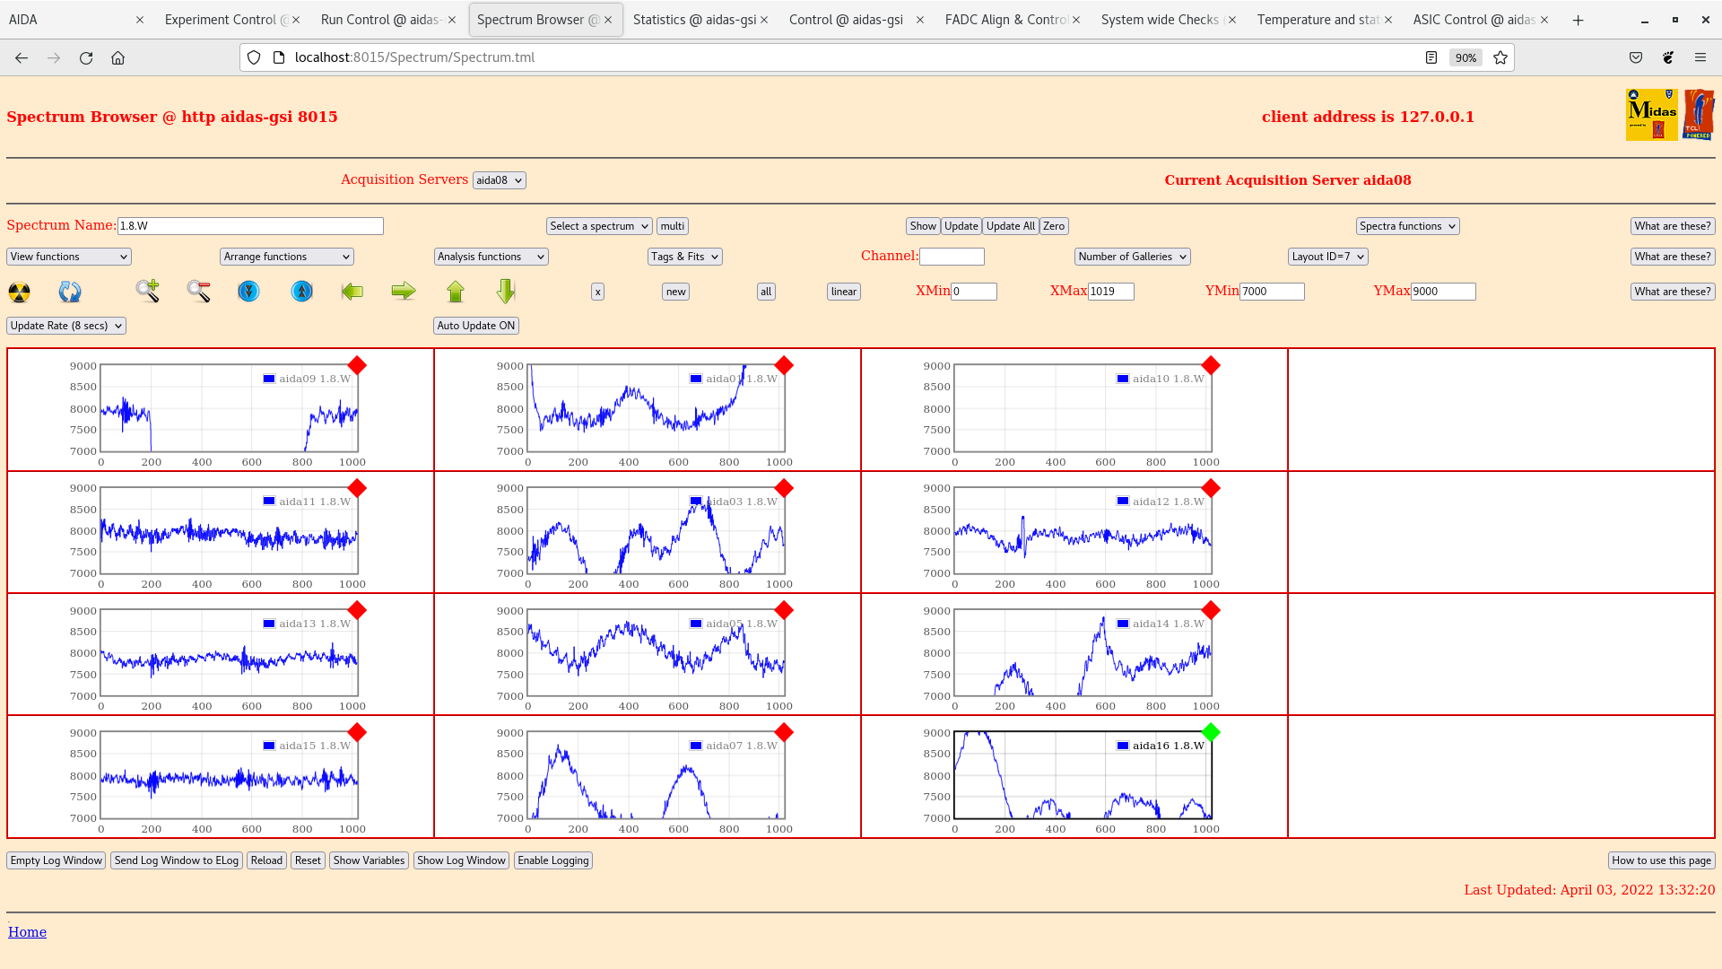Click the Spectrum Name input field

250,226
